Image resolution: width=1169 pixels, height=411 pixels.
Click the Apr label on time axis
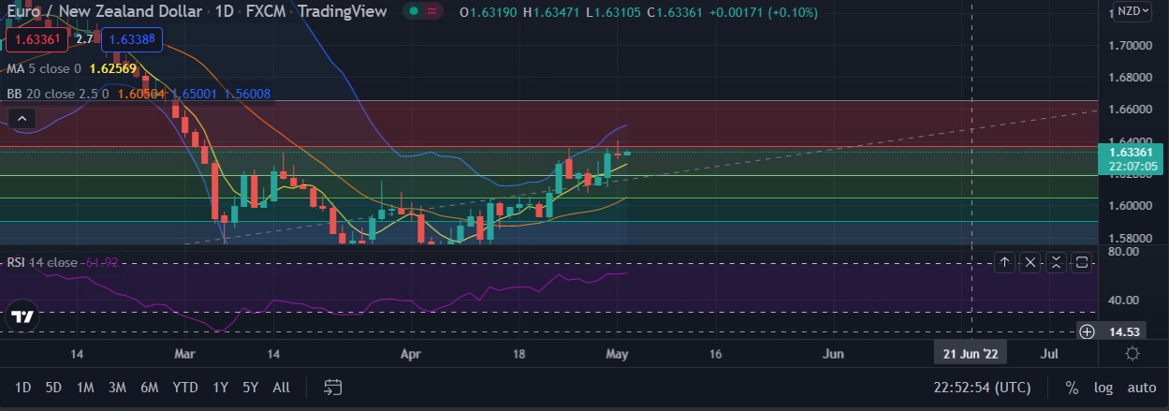[410, 355]
